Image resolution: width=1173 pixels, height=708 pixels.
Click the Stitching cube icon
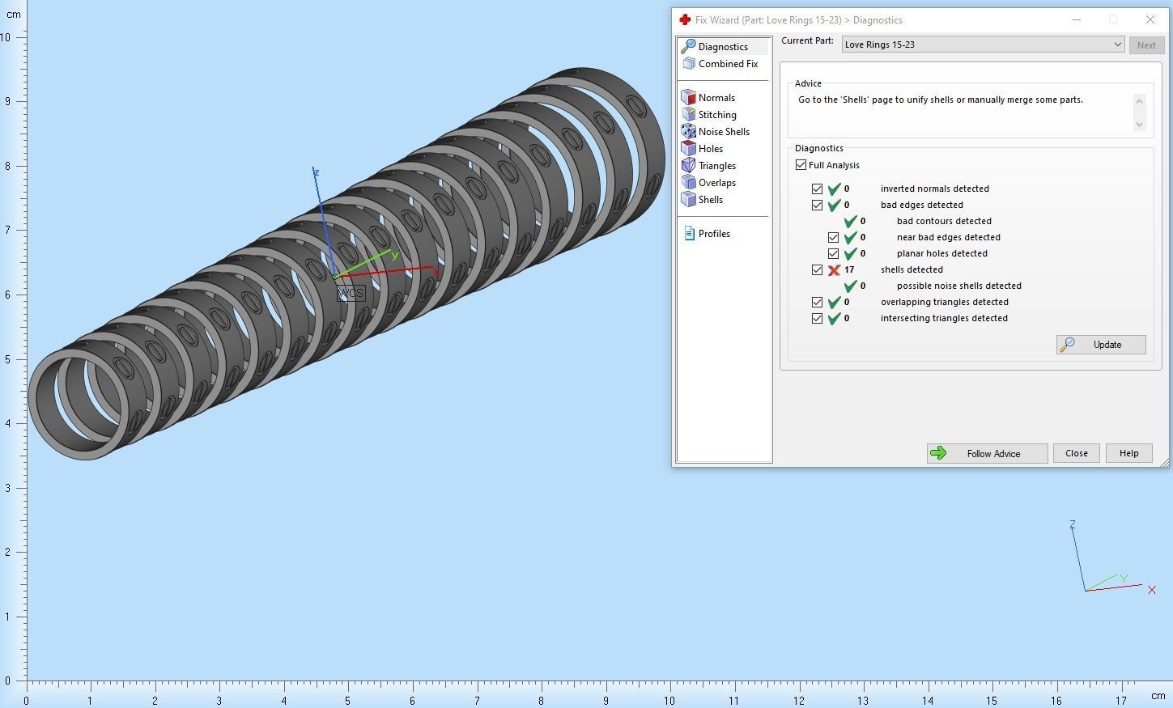(x=689, y=114)
